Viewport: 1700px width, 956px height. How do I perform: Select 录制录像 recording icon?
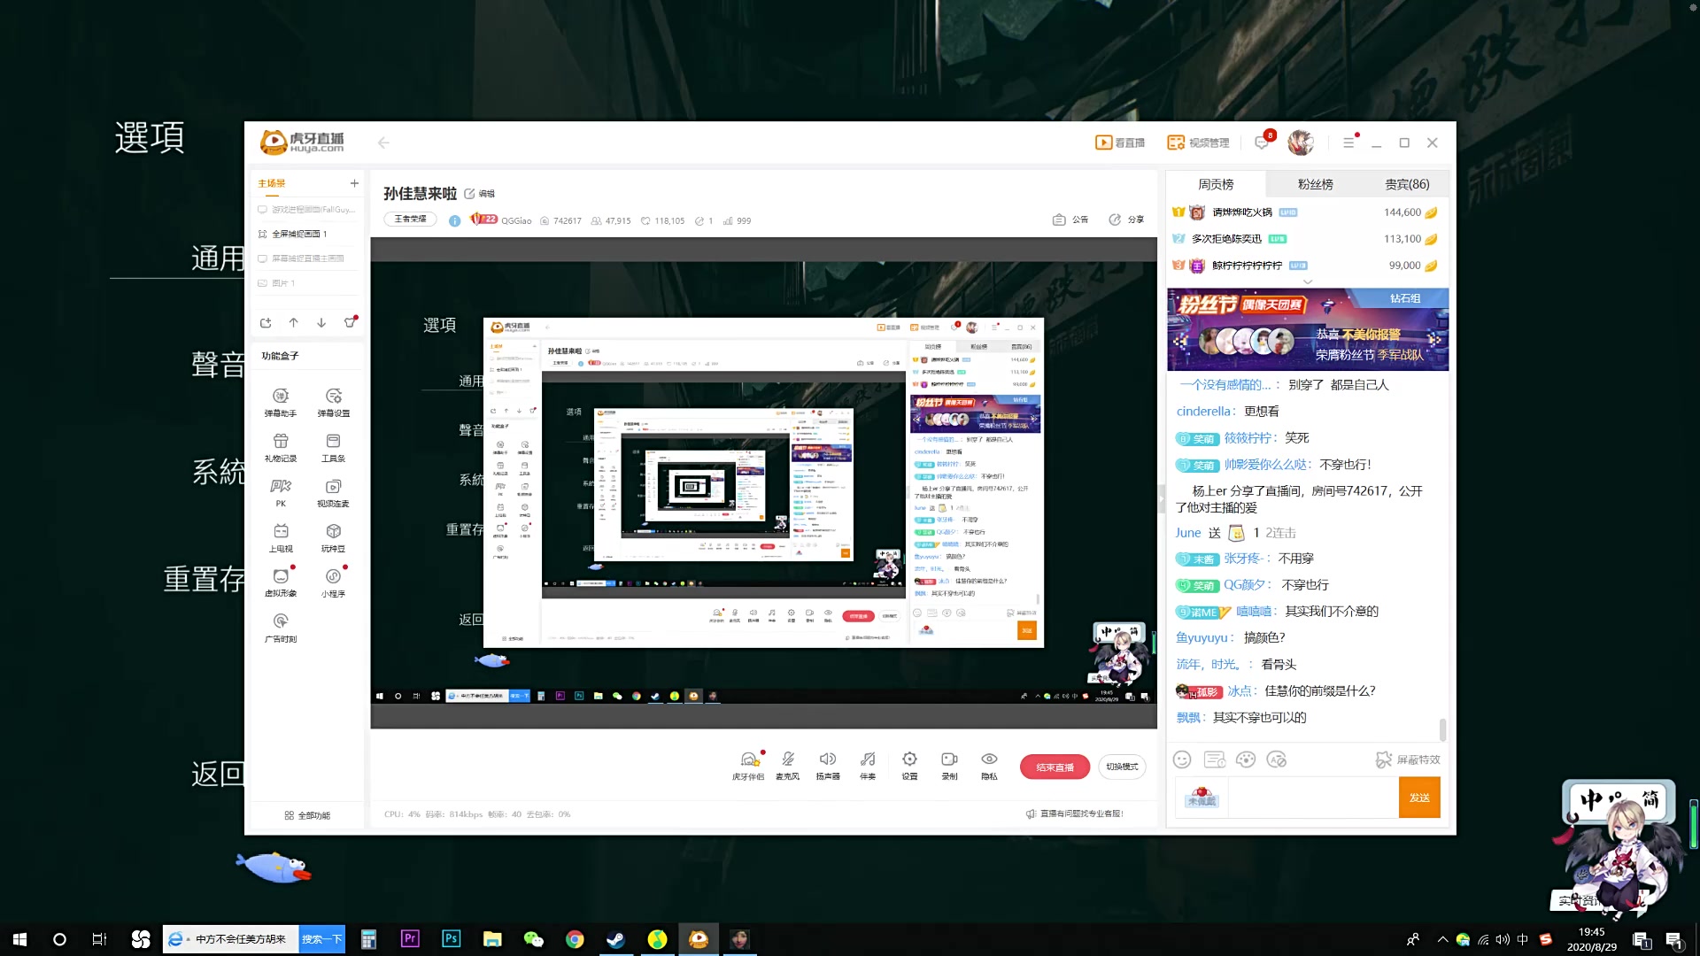click(x=948, y=759)
